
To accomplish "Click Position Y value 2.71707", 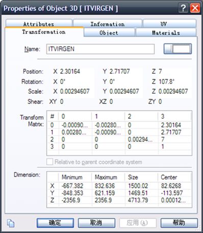I will click(x=119, y=72).
